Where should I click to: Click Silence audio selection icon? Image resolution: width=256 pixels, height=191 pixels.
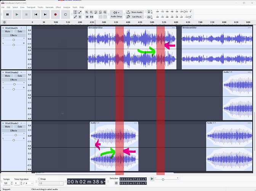(91, 17)
